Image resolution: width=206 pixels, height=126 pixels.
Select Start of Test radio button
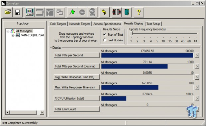(105, 34)
